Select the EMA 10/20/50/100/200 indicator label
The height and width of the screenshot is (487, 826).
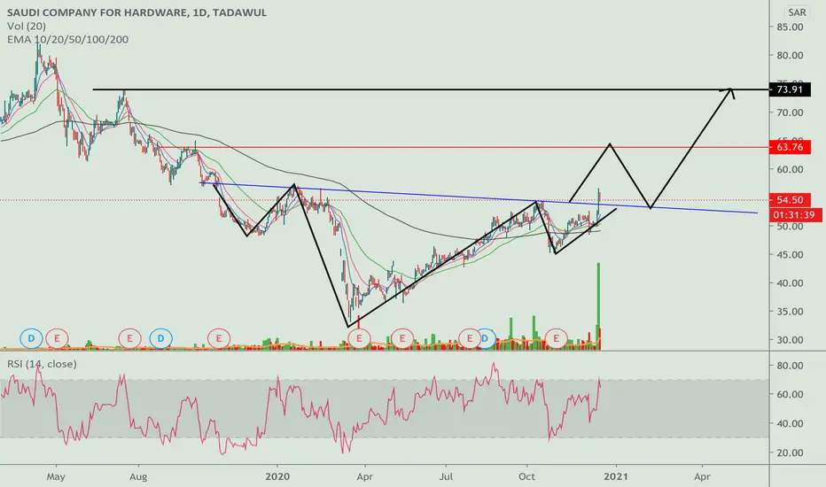(x=67, y=40)
